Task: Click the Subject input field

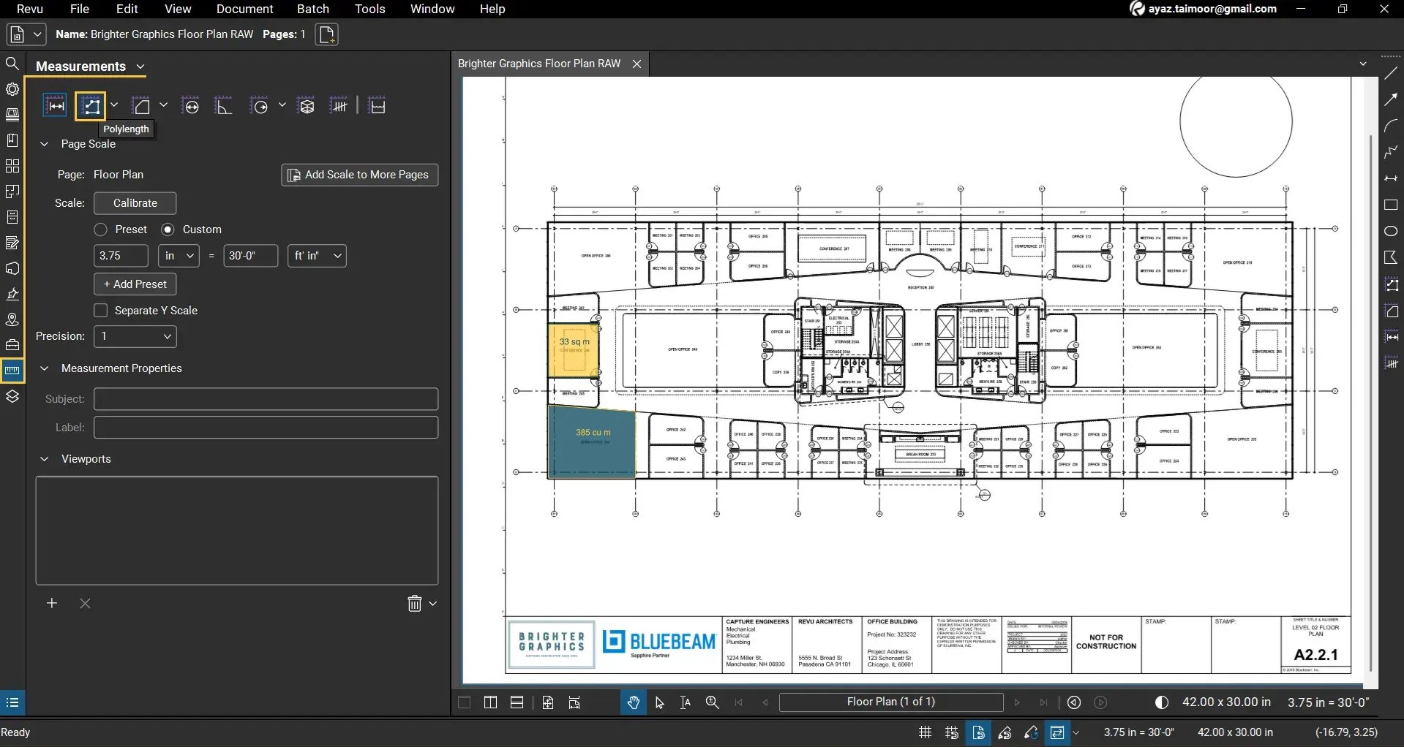Action: click(x=266, y=399)
